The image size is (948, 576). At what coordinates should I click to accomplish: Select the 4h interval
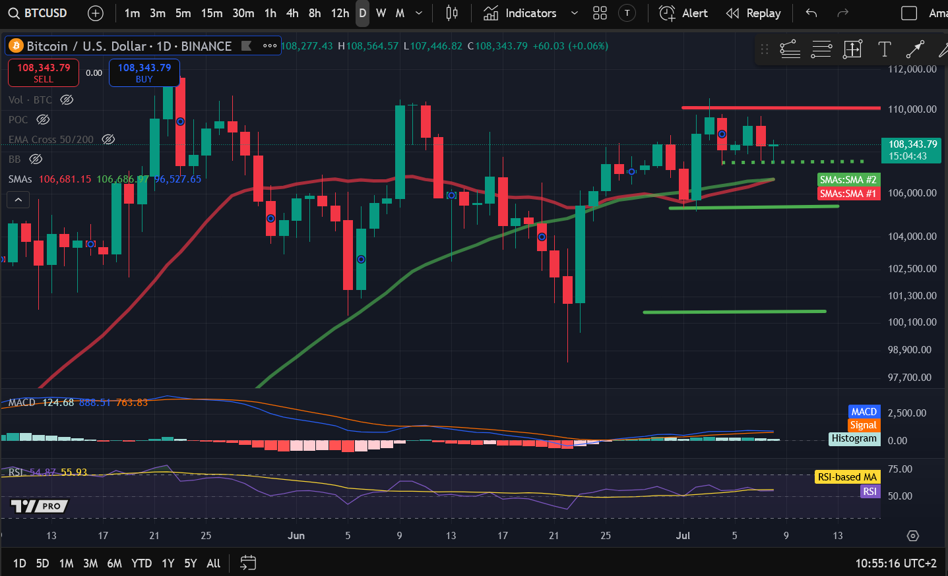(x=292, y=13)
